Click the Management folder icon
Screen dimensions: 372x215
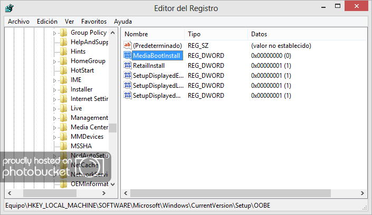(x=63, y=118)
